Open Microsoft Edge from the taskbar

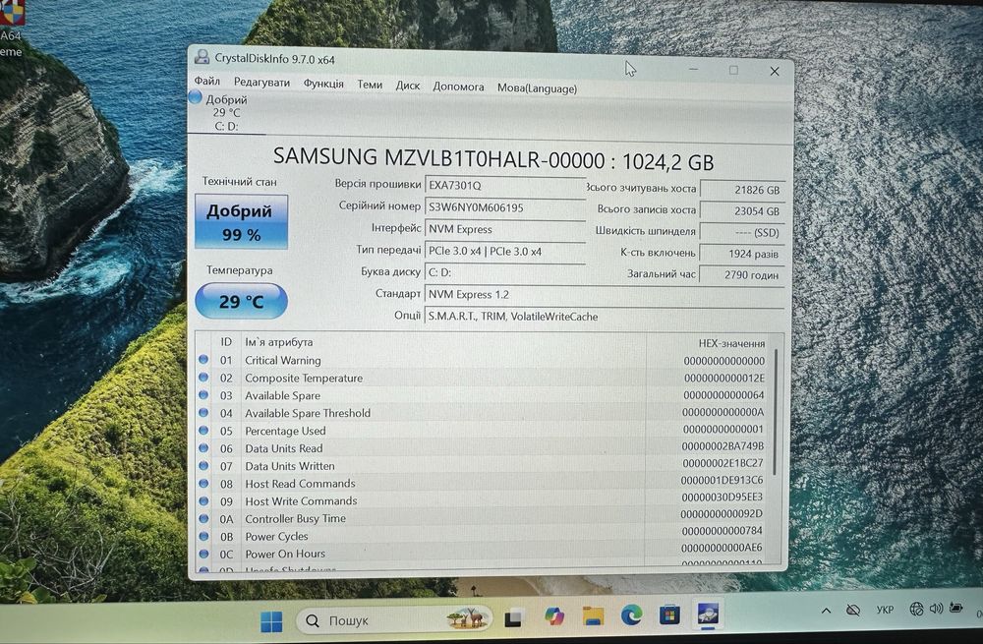(631, 615)
